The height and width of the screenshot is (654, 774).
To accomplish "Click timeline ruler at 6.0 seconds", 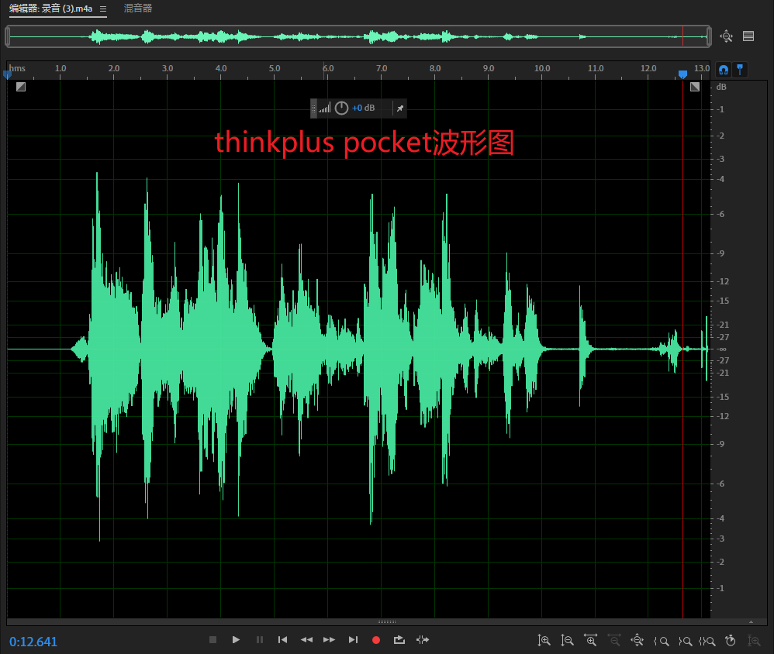I will 328,68.
